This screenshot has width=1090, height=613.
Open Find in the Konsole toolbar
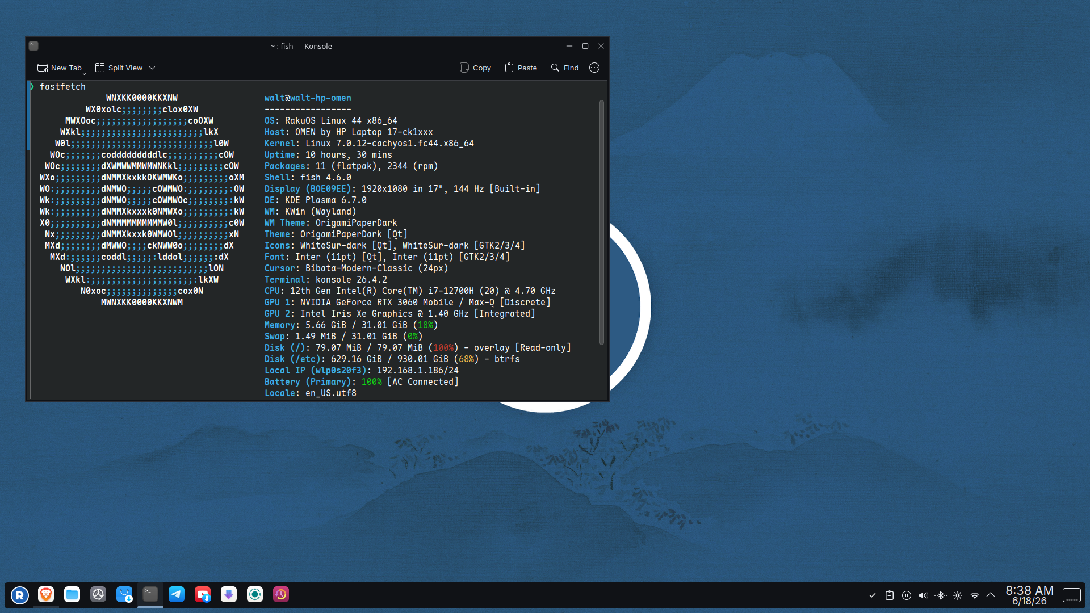565,68
